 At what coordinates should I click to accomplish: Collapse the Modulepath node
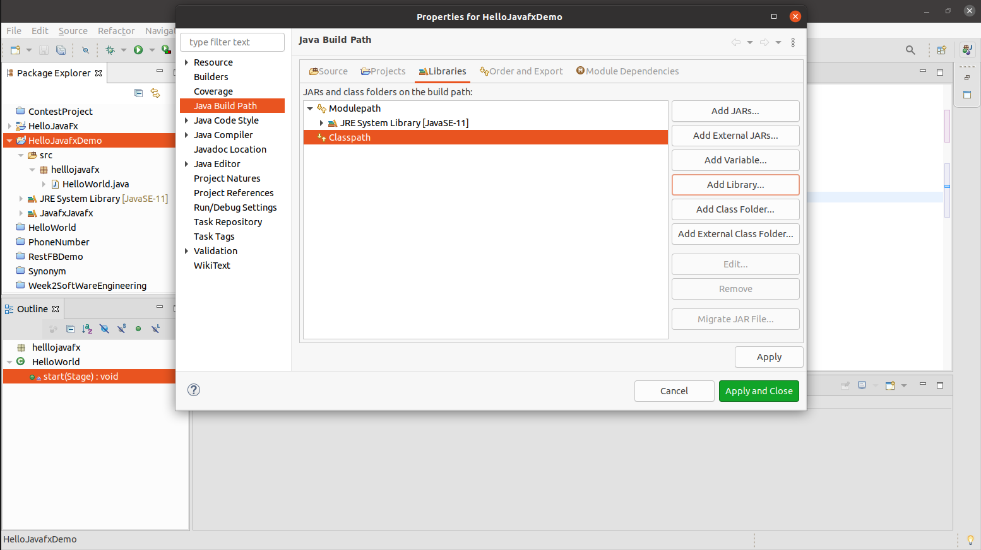click(310, 108)
